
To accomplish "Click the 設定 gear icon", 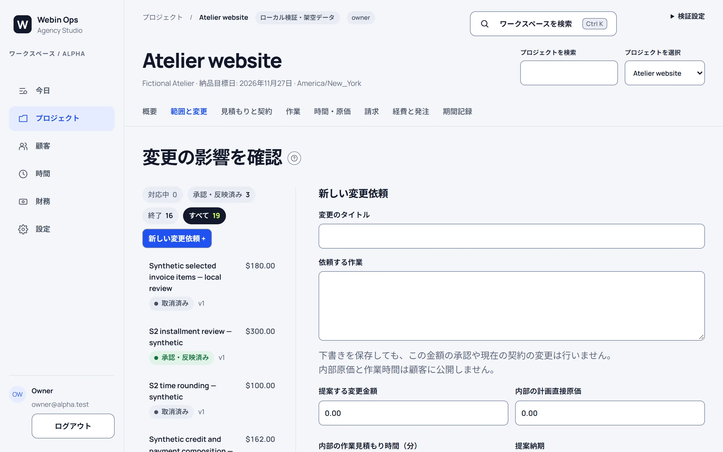I will click(x=23, y=229).
